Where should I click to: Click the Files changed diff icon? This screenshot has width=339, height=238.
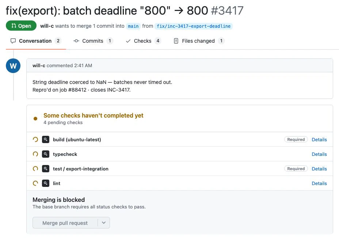pyautogui.click(x=176, y=41)
